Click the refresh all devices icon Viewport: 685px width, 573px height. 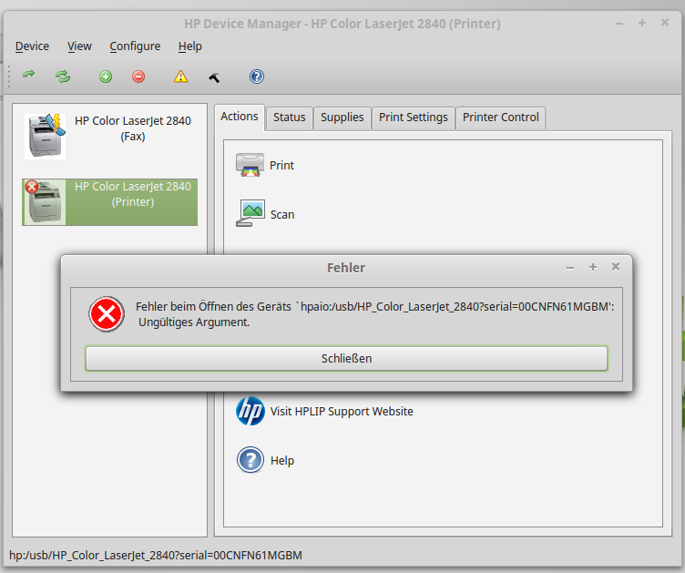tap(63, 77)
